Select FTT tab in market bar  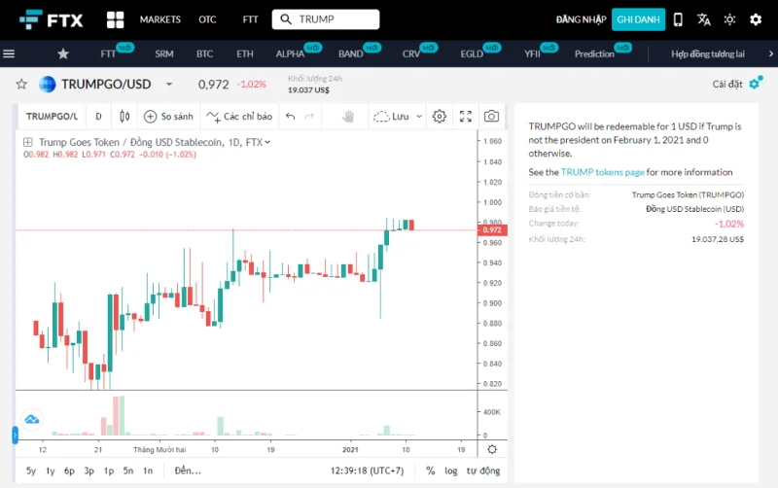pos(108,53)
